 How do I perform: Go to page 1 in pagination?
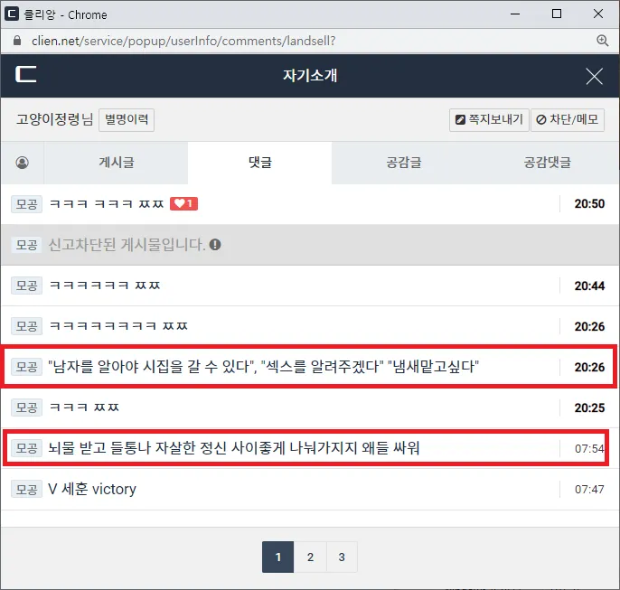[x=278, y=557]
